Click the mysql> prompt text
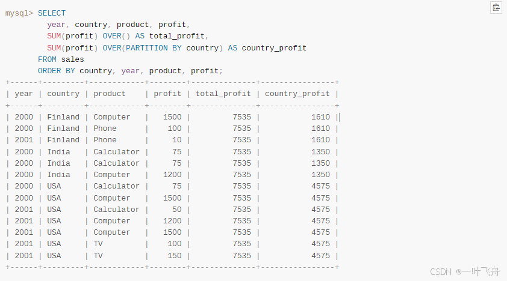The width and height of the screenshot is (507, 281). point(19,13)
